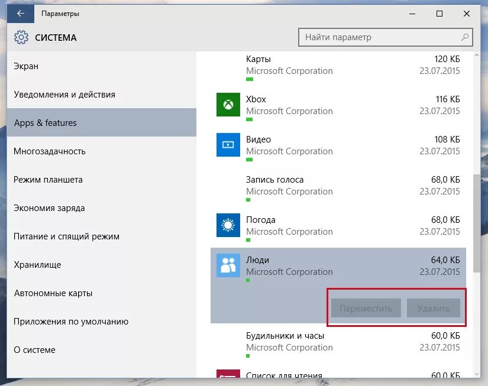Select the Запись голоса app entry
The width and height of the screenshot is (488, 386).
tap(338, 188)
